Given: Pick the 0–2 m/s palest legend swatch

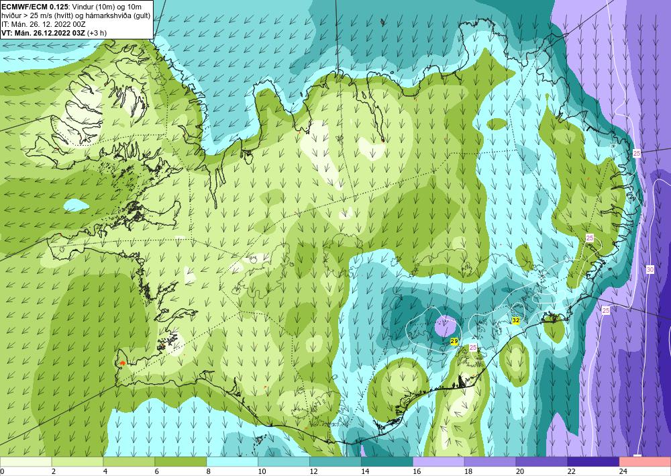Looking at the screenshot, I should pyautogui.click(x=25, y=462).
